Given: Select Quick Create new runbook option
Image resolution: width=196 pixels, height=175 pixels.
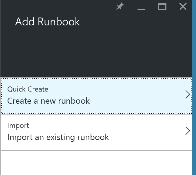Looking at the screenshot, I should pos(97,96).
